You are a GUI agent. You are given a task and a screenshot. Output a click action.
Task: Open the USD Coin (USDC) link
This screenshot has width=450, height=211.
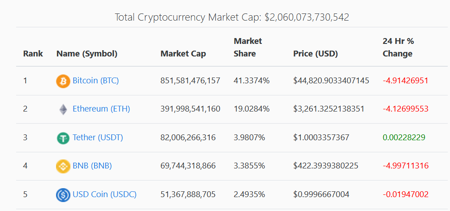click(x=104, y=194)
